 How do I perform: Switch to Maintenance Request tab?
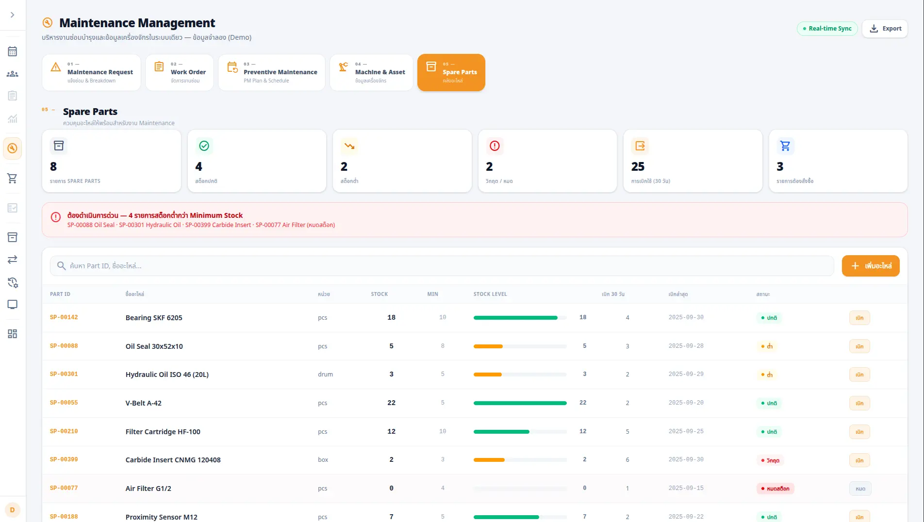tap(91, 72)
